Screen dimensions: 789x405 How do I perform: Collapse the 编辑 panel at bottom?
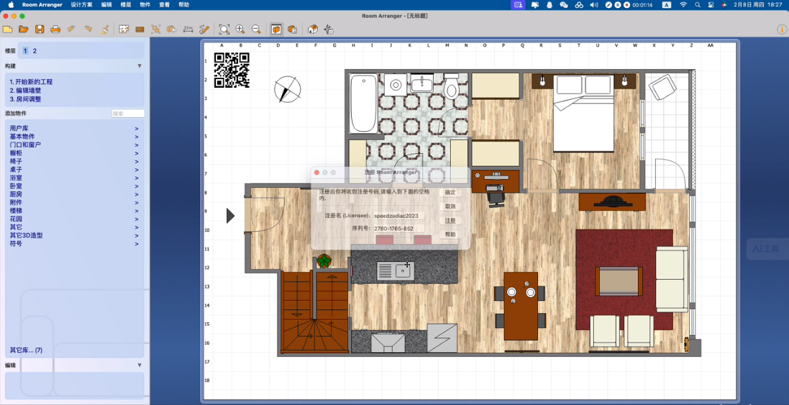pyautogui.click(x=140, y=365)
